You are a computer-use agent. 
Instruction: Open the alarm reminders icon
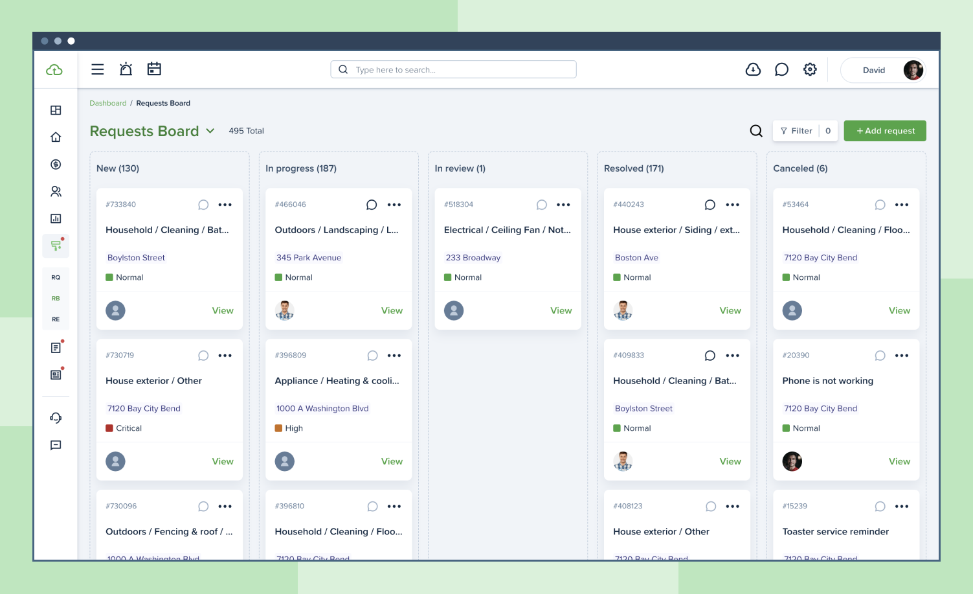(126, 69)
